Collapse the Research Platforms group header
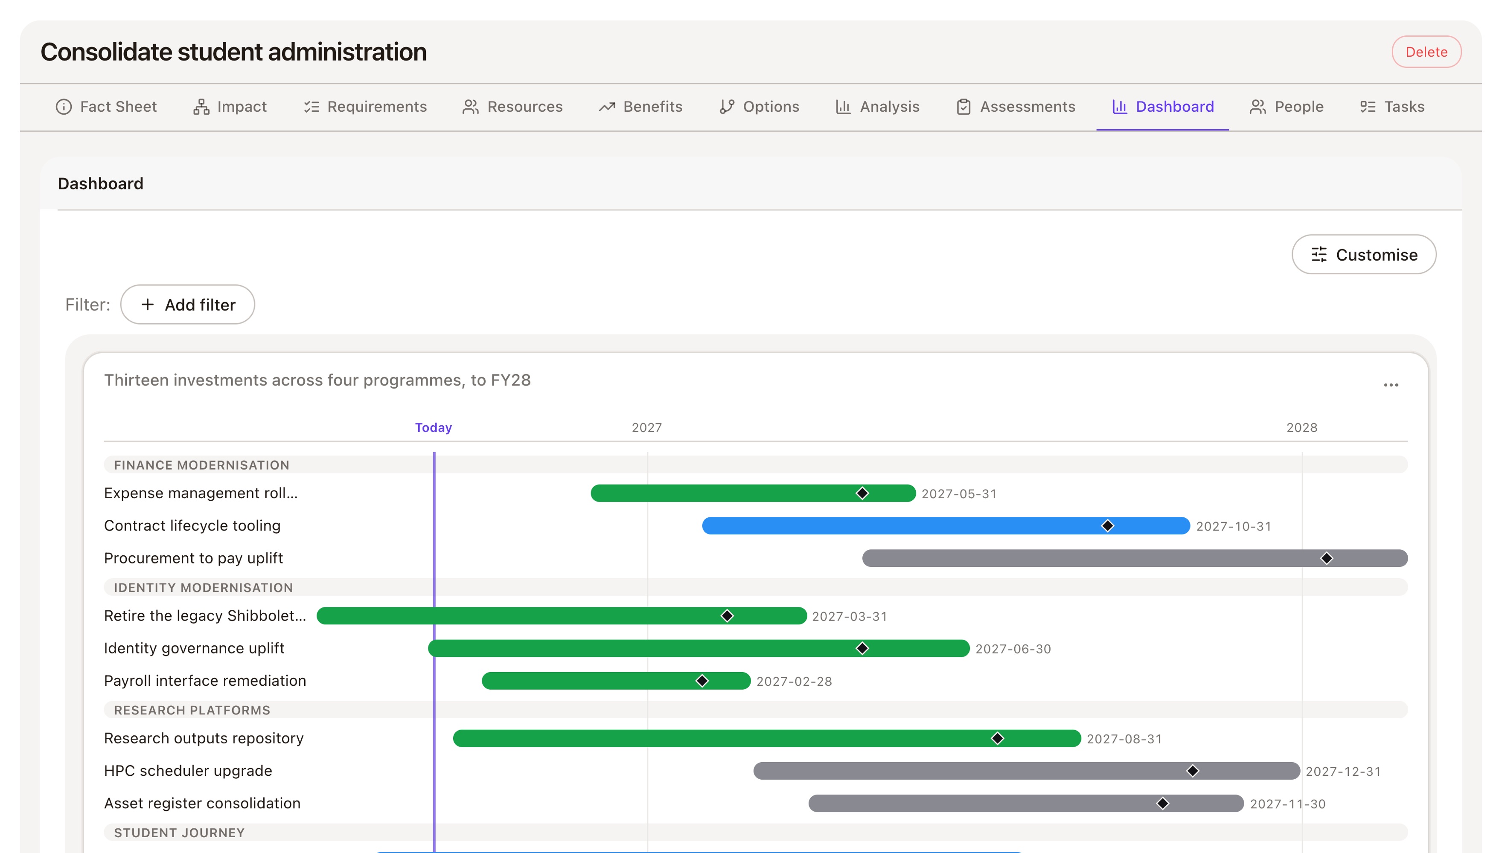Screen dimensions: 1502x853 [x=755, y=710]
